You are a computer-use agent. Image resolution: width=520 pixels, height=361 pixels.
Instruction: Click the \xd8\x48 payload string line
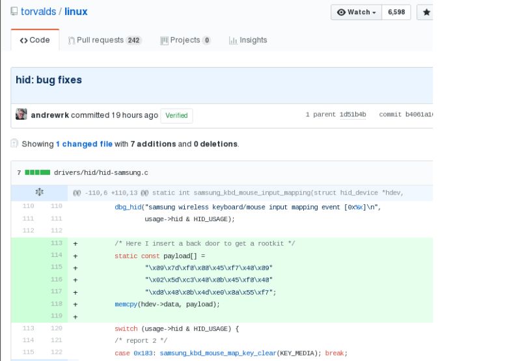coord(210,293)
